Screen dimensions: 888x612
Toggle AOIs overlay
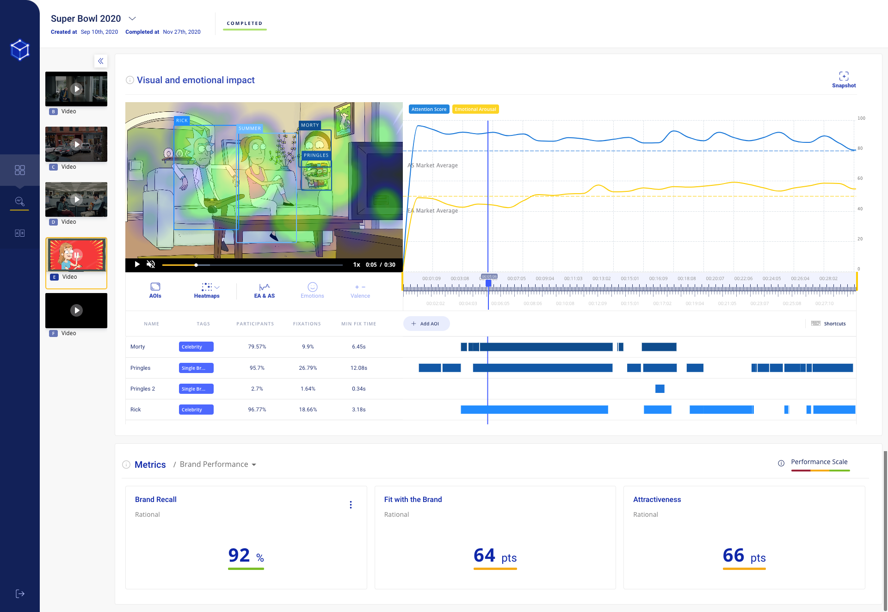click(155, 290)
